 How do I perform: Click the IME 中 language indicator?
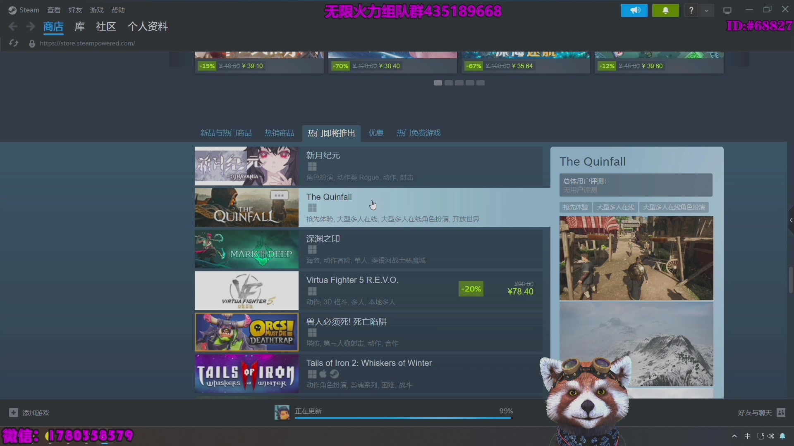tap(747, 436)
